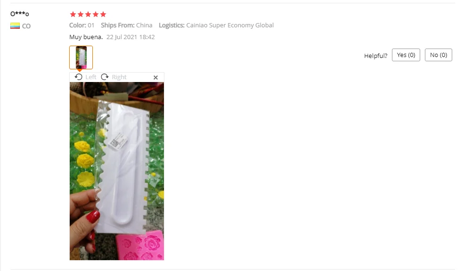Select the review photo thumbnail
This screenshot has width=464, height=271.
pos(81,57)
